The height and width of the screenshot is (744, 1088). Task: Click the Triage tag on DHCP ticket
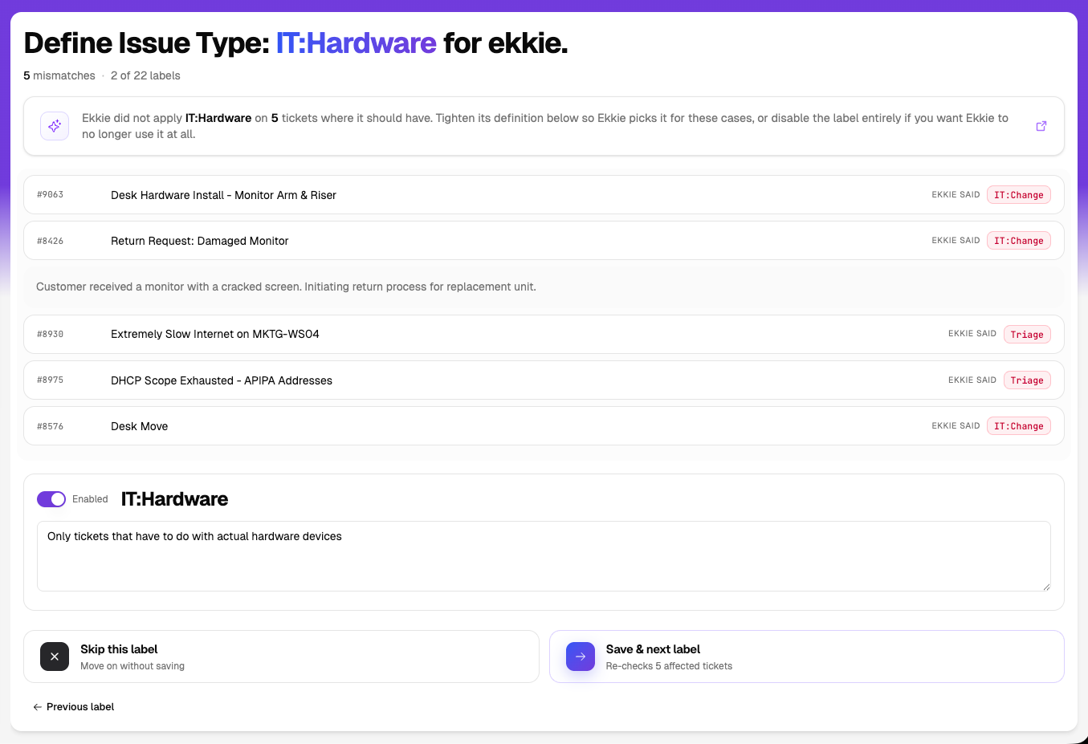click(x=1027, y=380)
